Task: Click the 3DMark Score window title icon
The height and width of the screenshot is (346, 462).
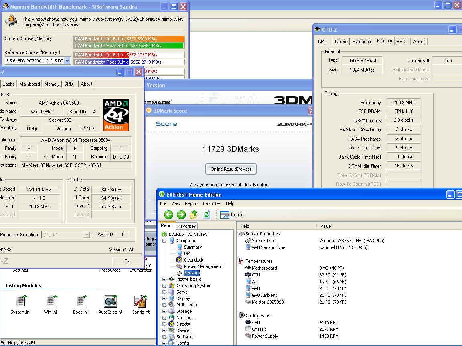Action: 149,111
